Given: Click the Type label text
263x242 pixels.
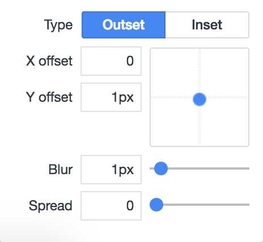Looking at the screenshot, I should point(58,25).
